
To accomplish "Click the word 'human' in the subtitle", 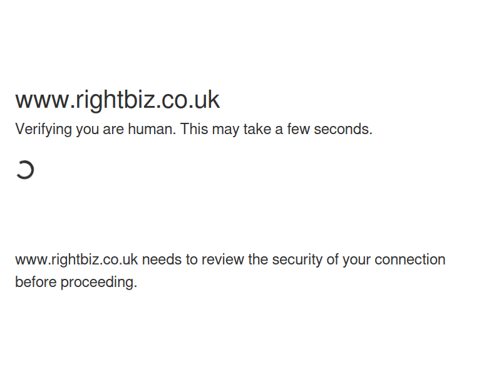I will tap(152, 129).
